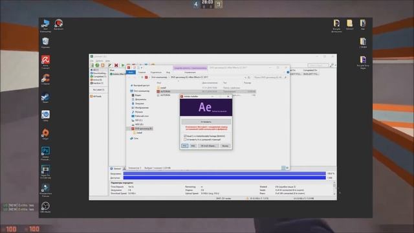Open the File tab in Explorer ribbon
Screen dimensions: 414x233
131,72
